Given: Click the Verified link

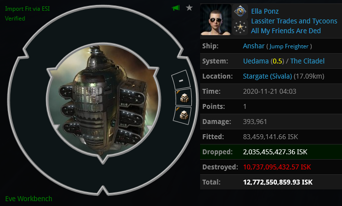Looking at the screenshot, I should pos(15,19).
